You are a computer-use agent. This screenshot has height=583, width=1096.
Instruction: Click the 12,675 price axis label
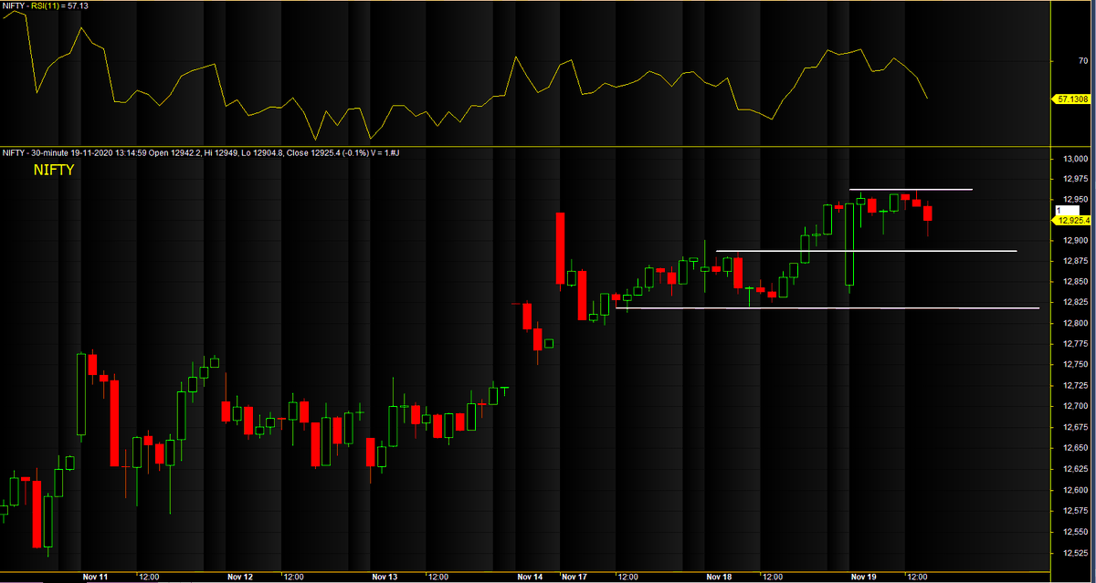pyautogui.click(x=1074, y=427)
